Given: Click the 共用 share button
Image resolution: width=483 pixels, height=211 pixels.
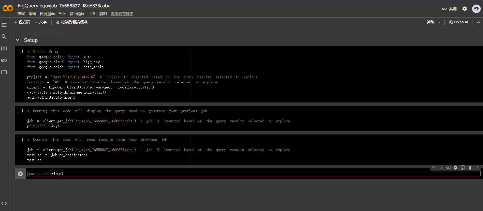Looking at the screenshot, I should tap(449, 9).
